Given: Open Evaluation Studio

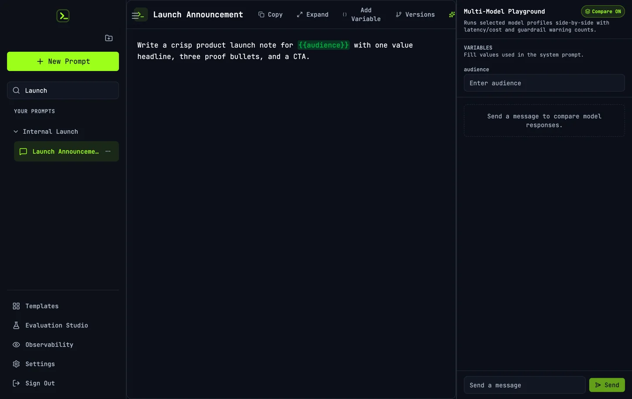Looking at the screenshot, I should (63, 325).
